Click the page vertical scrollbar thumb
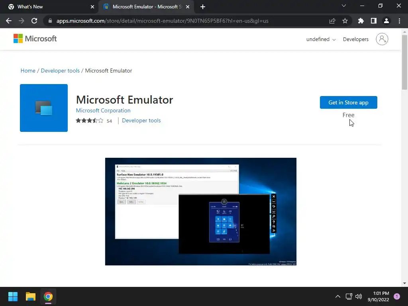The image size is (408, 306). tap(404, 63)
